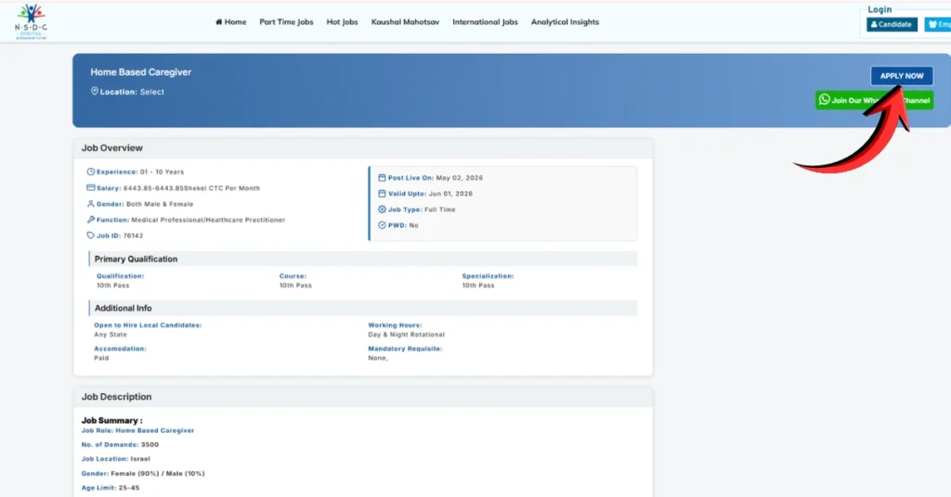Click the NSDC logo
Viewport: 951px width, 497px height.
[x=31, y=22]
